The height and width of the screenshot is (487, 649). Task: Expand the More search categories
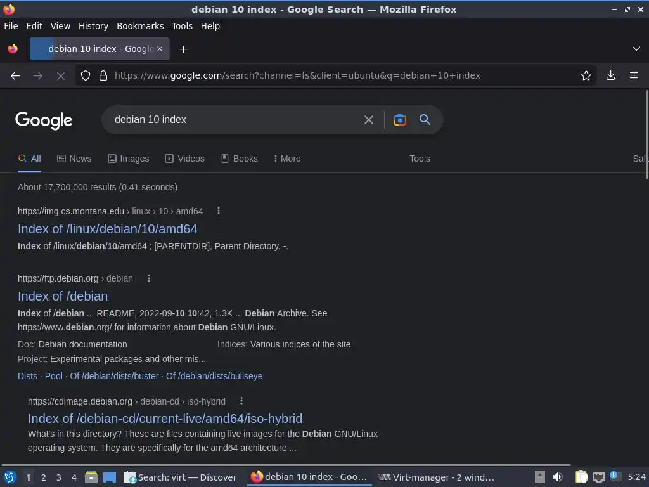click(287, 159)
